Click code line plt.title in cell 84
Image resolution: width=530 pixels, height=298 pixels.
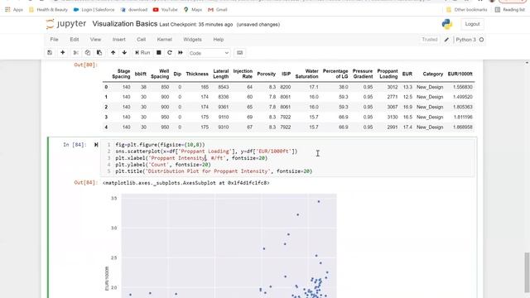pos(214,171)
